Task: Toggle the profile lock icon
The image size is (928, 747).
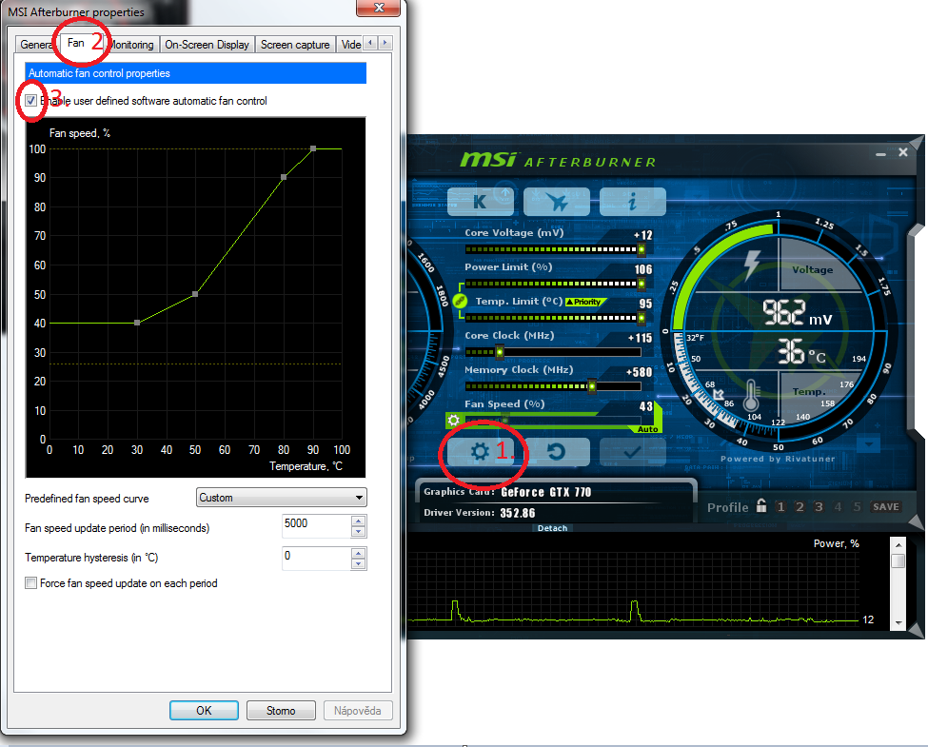Action: point(761,505)
